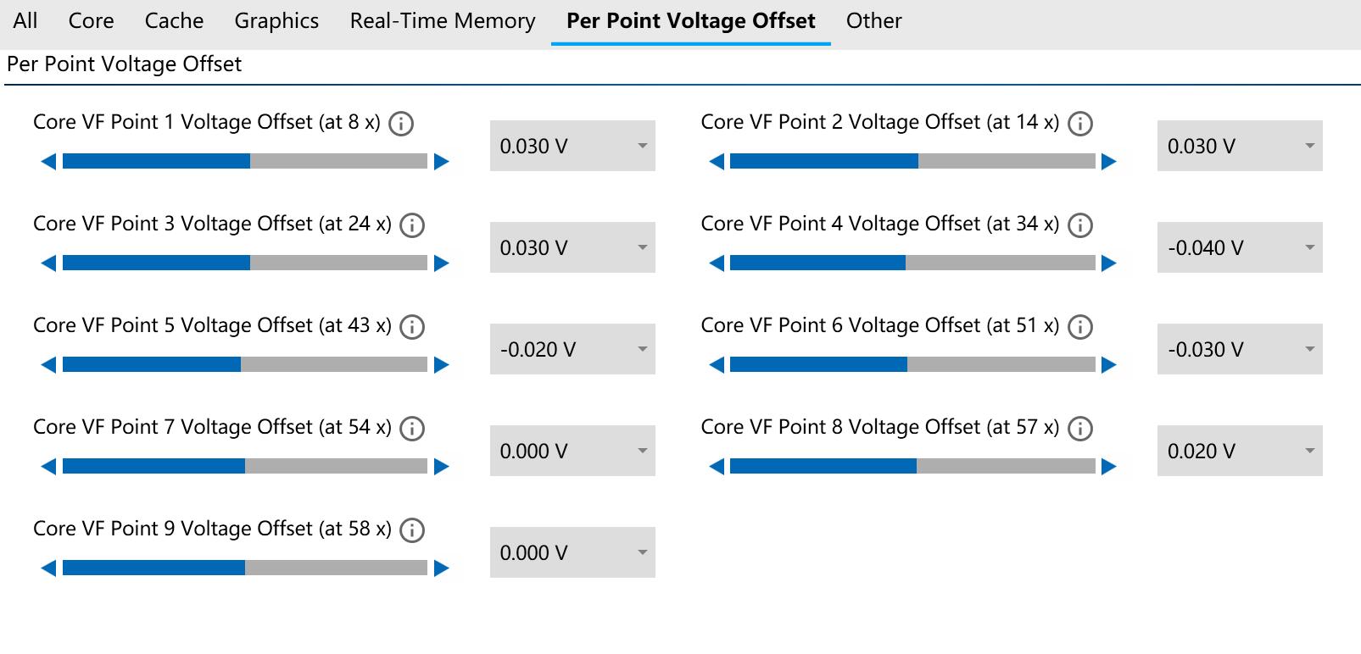Click info icon for Core VF Point 4
1361x654 pixels.
click(1079, 225)
